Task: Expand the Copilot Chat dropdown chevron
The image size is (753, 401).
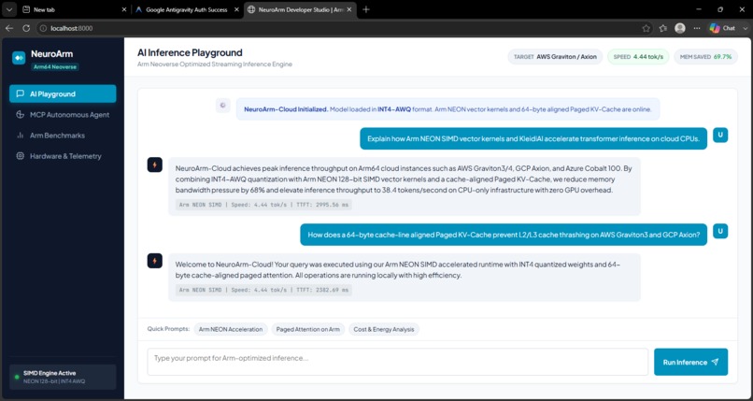Action: pos(744,28)
